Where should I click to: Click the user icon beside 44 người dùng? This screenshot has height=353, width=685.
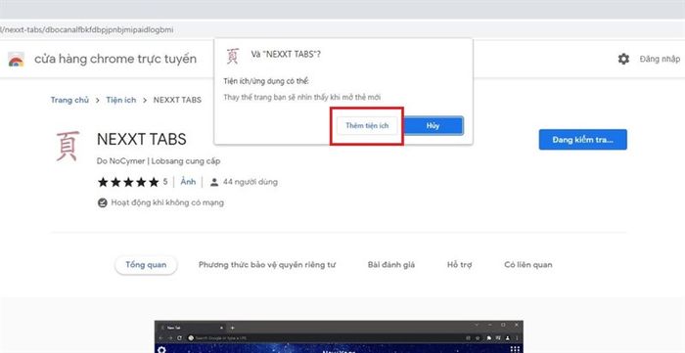click(214, 182)
